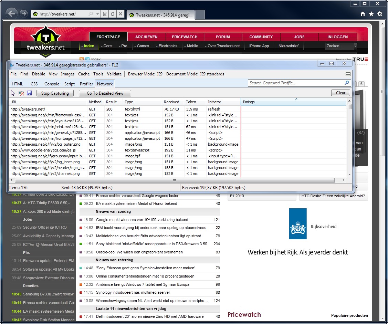Open the Home icon in IE
Image resolution: width=388 pixels, height=324 pixels.
[363, 14]
